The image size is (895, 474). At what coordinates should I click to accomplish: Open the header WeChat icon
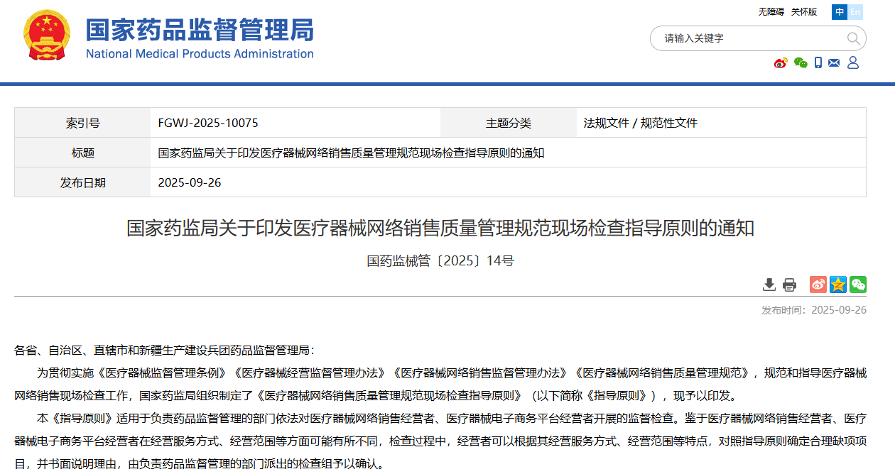801,63
